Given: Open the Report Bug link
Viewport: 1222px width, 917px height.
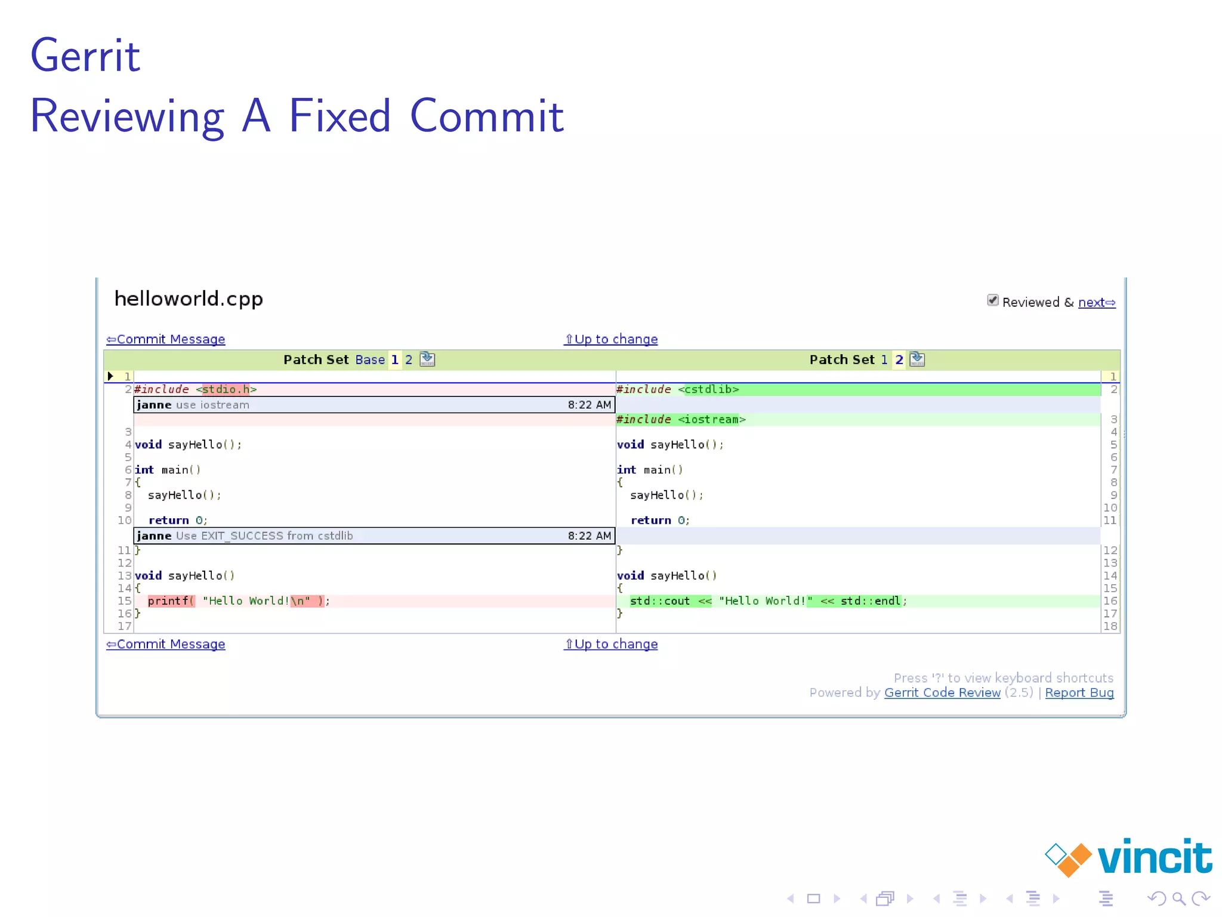Looking at the screenshot, I should (x=1079, y=693).
